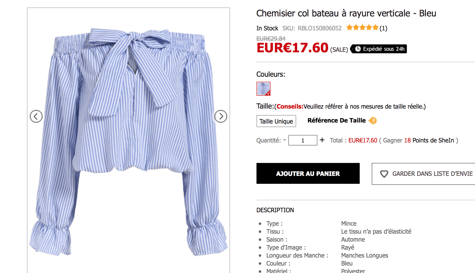
Task: Click the five-star rating icons
Action: pos(362,28)
